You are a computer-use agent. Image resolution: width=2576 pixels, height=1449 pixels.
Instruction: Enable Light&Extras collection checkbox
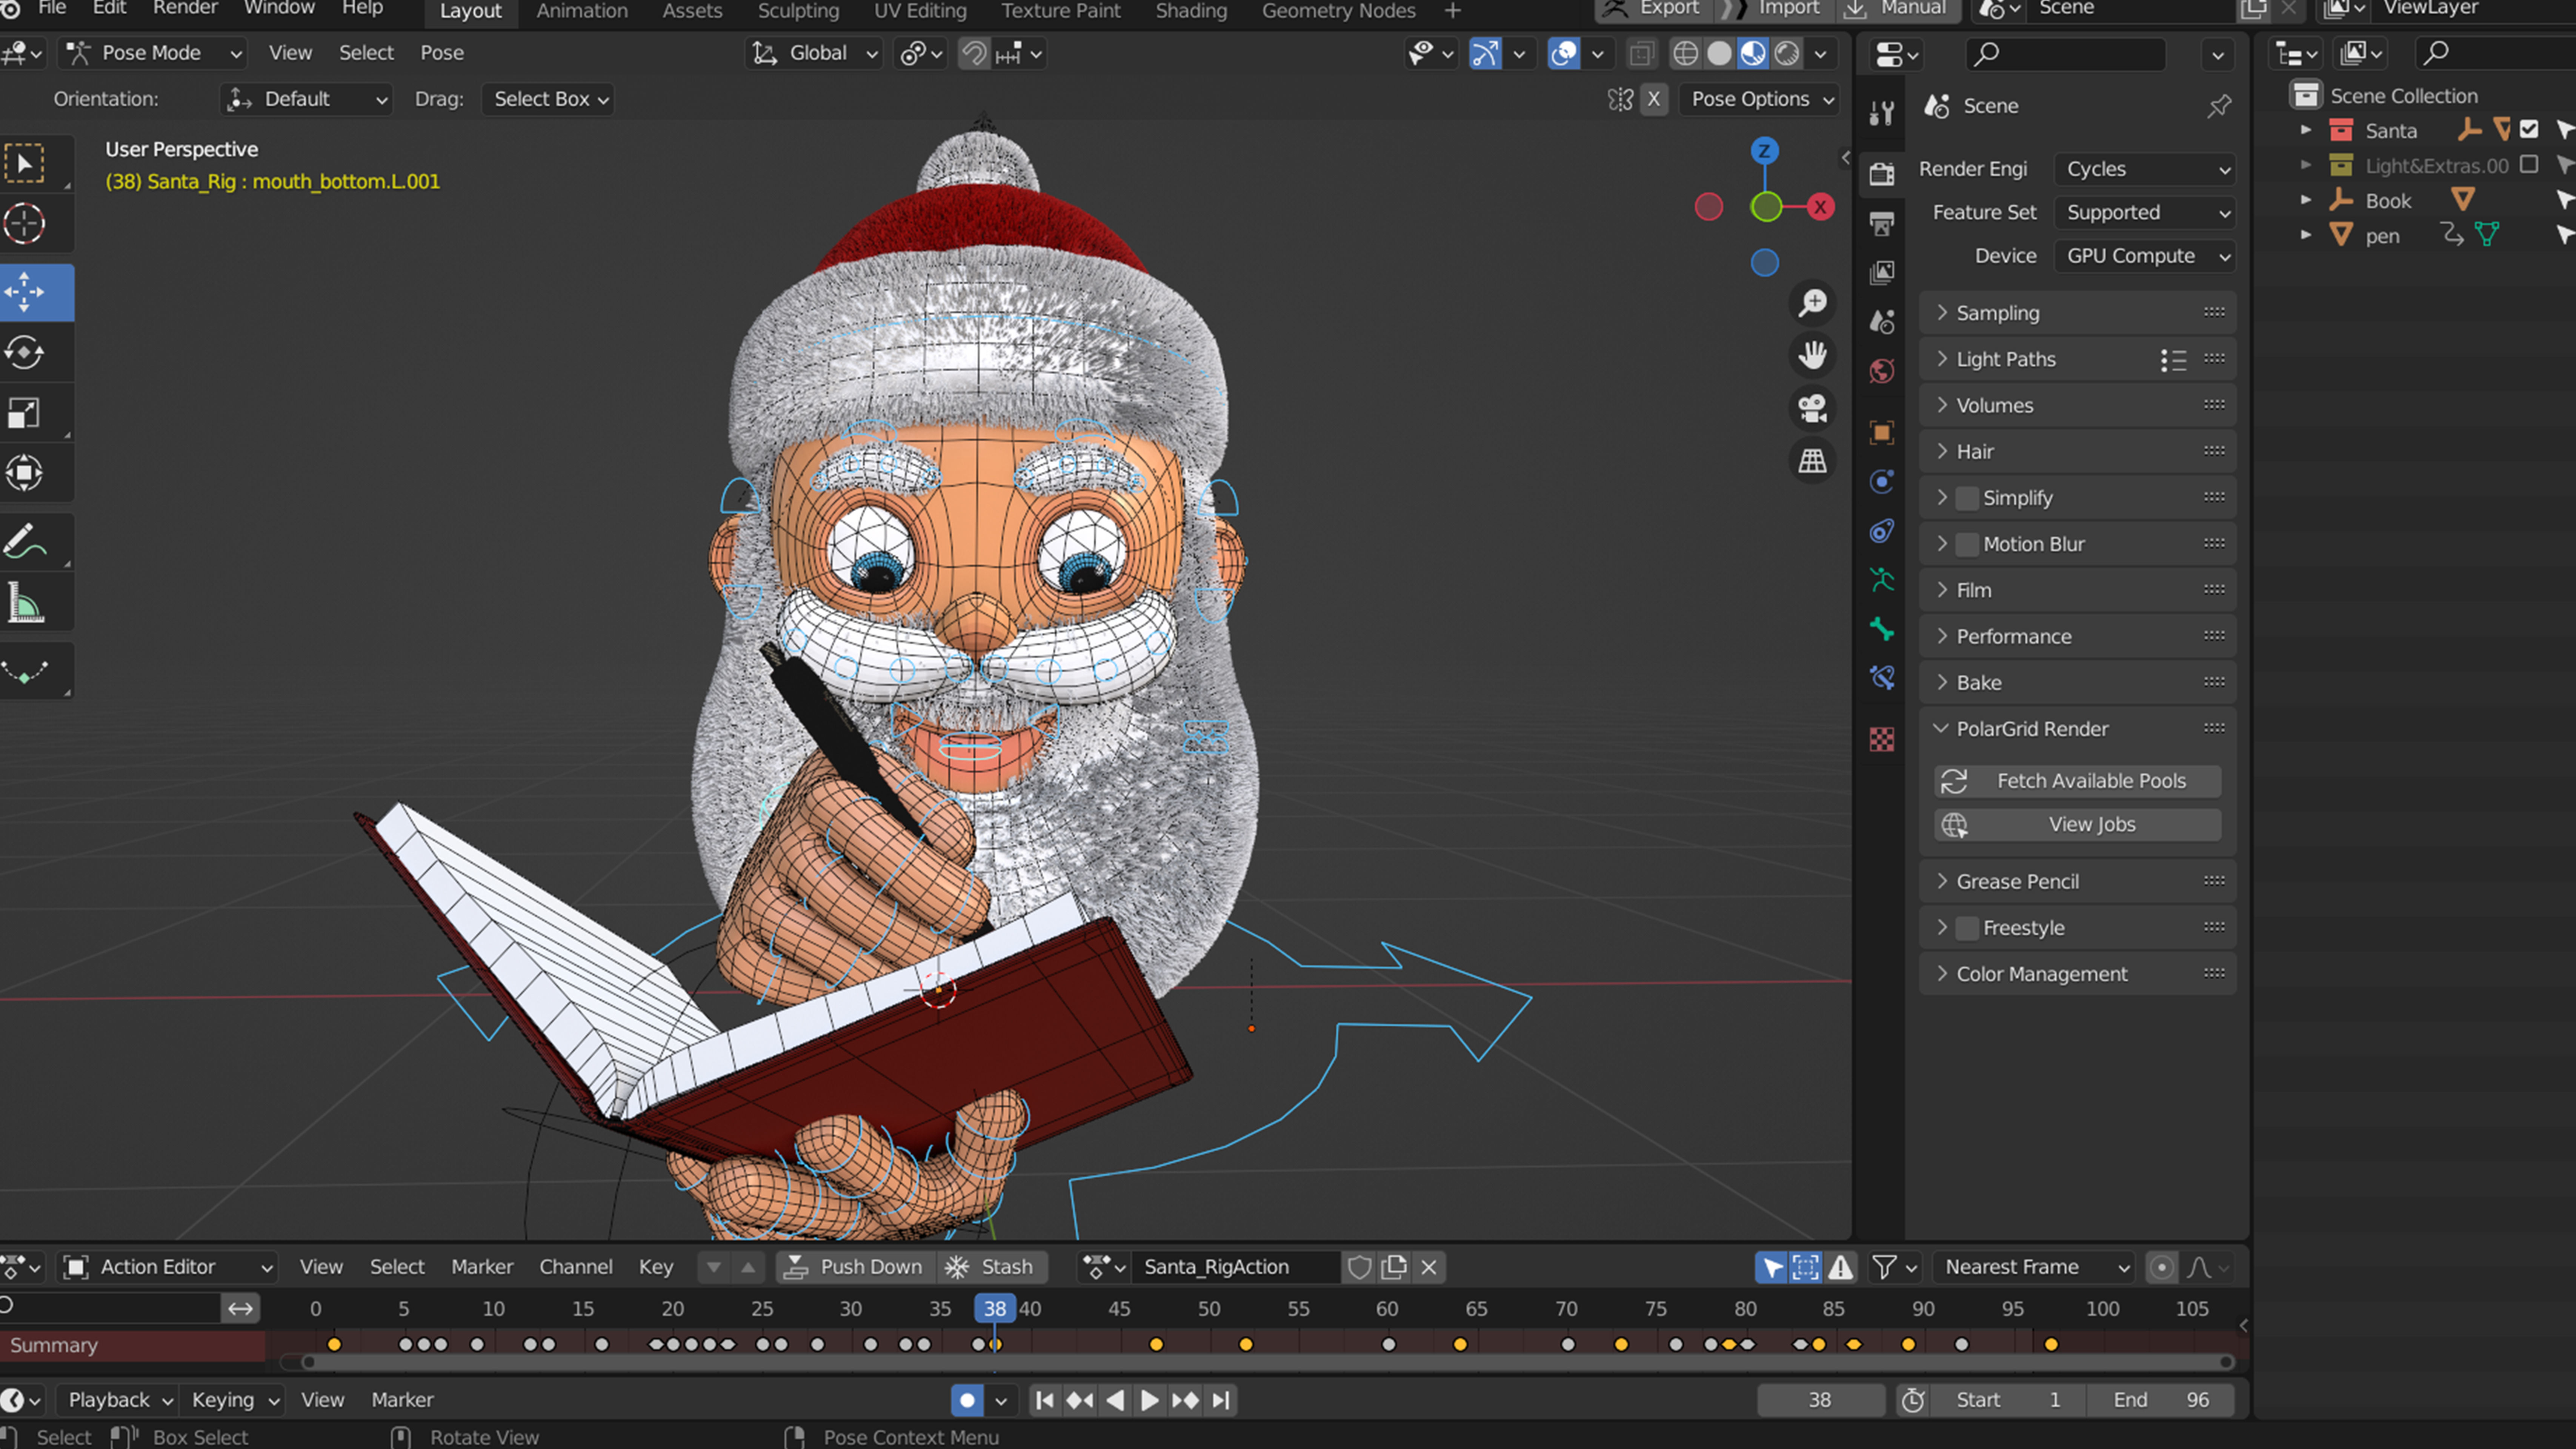click(2529, 165)
